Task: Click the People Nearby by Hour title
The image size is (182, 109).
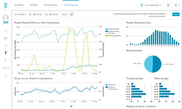Action: pos(139,23)
